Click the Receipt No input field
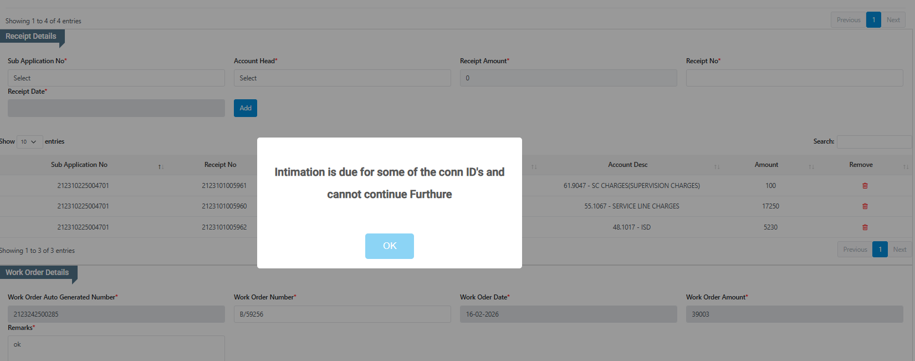 [794, 78]
